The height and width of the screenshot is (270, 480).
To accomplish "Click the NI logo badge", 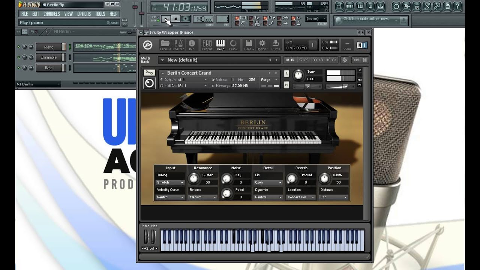I will (x=362, y=45).
